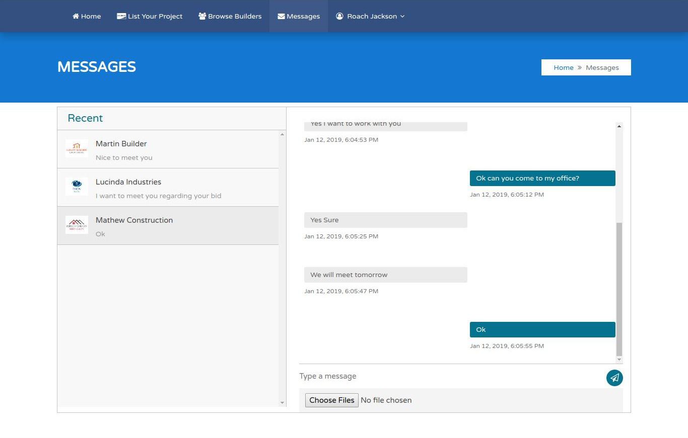
Task: Expand the Roach Jackson dropdown chevron
Action: pos(402,17)
